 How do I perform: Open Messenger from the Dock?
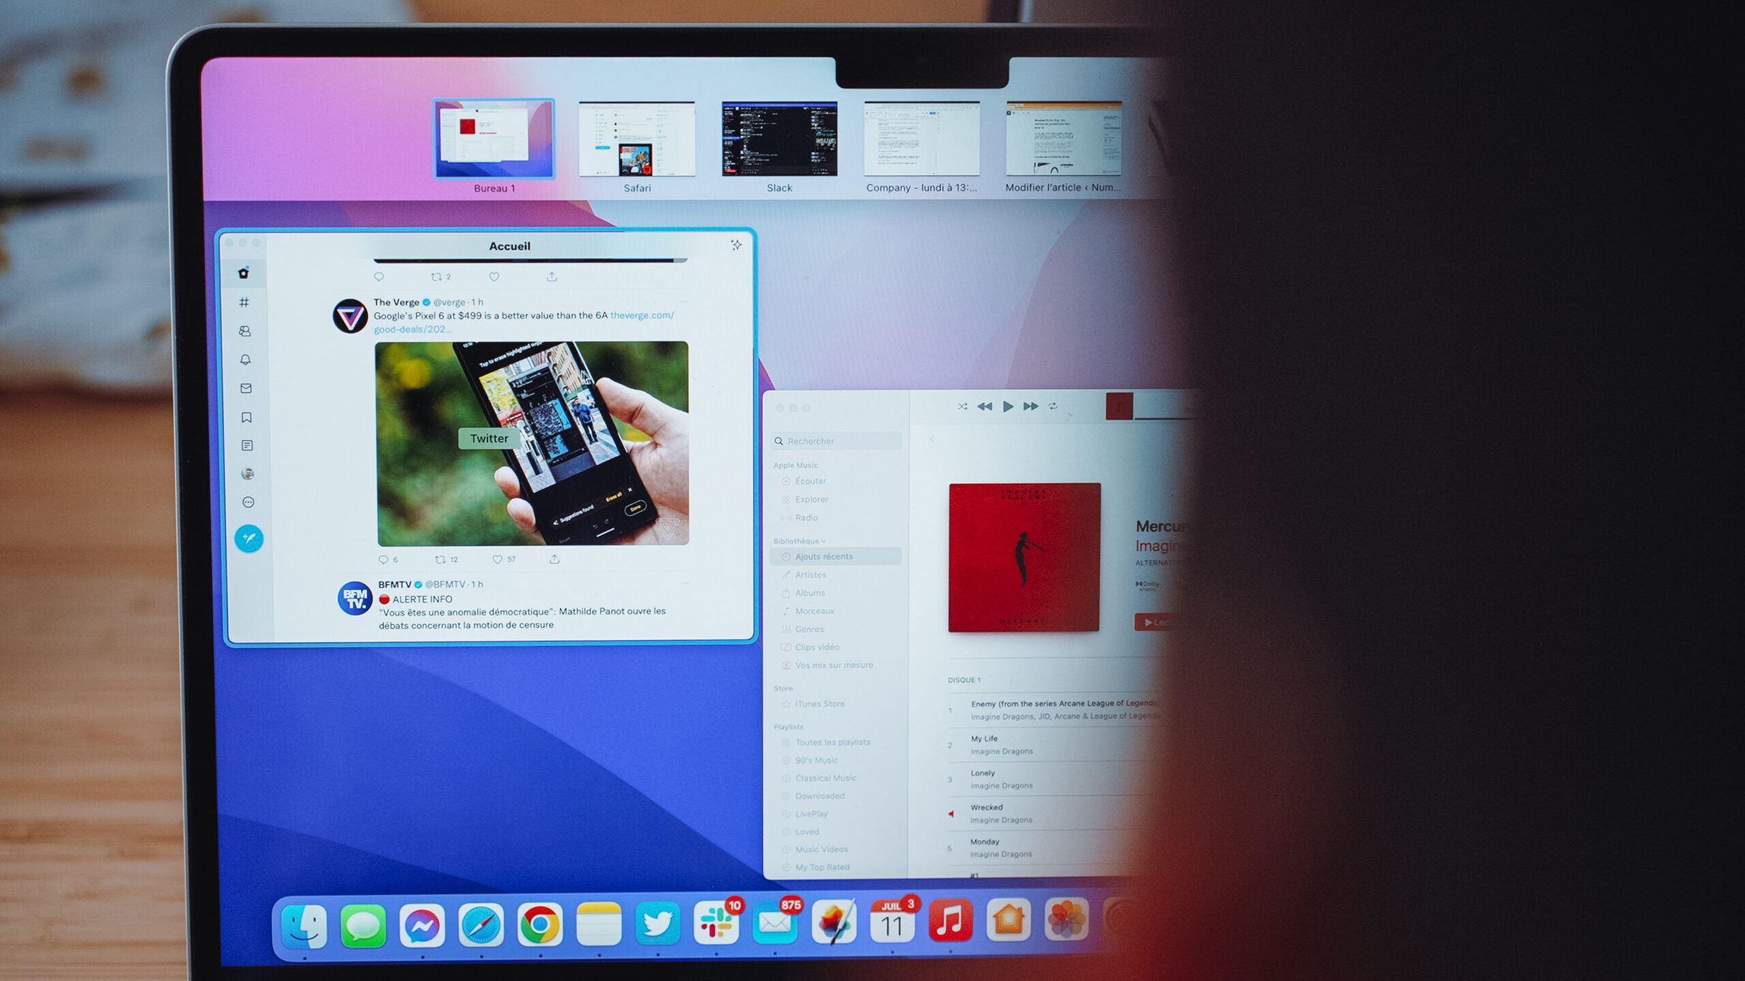[x=422, y=925]
